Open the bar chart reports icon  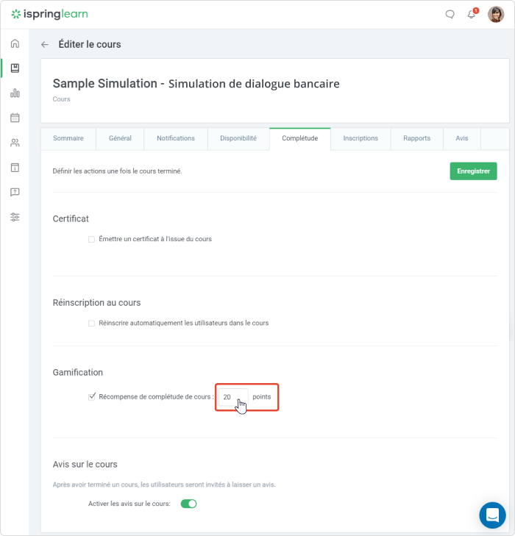point(15,93)
